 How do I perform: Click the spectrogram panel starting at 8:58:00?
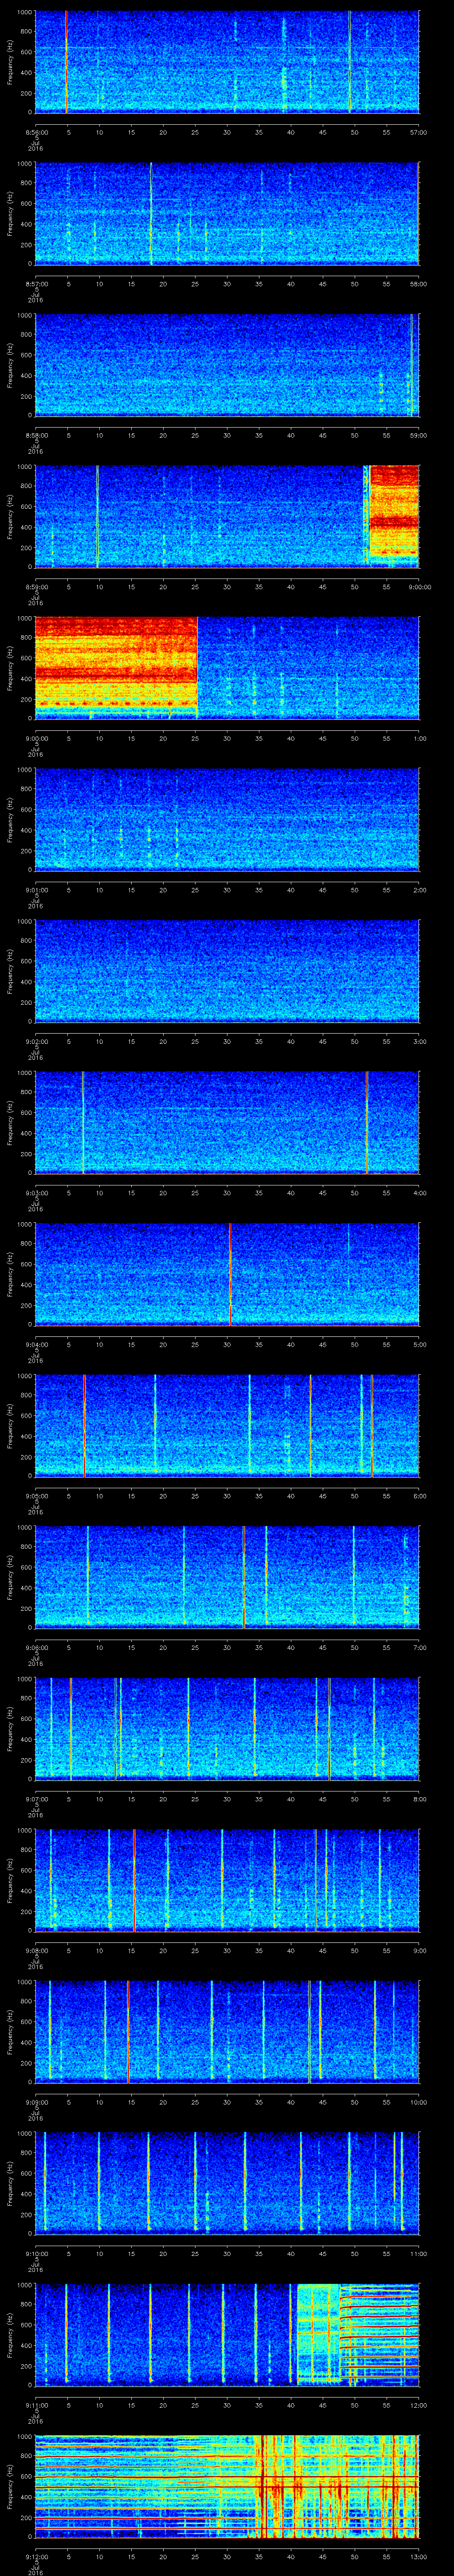[227, 365]
